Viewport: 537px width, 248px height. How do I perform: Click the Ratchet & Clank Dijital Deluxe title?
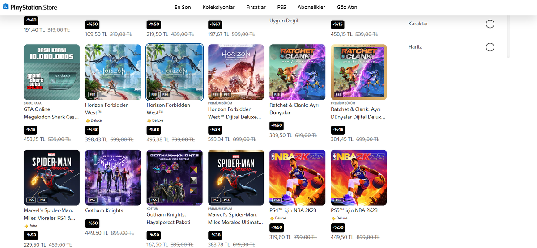click(358, 113)
